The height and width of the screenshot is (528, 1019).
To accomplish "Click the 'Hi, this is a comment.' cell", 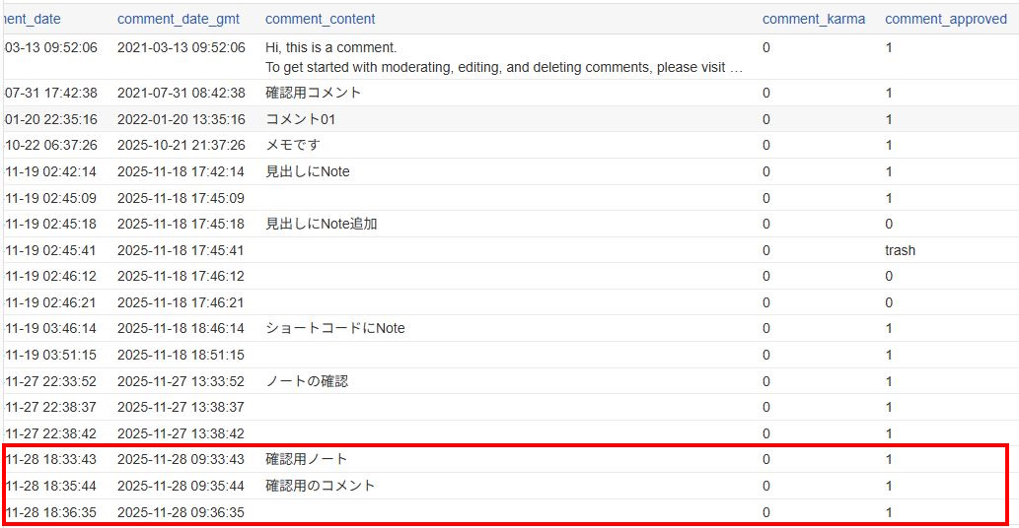I will [331, 47].
